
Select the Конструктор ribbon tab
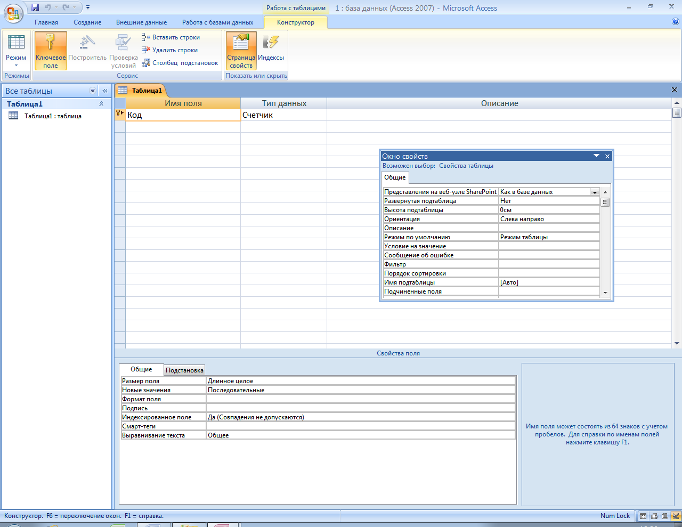296,22
